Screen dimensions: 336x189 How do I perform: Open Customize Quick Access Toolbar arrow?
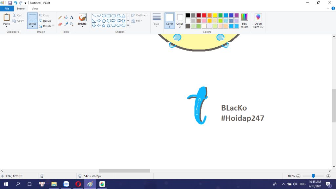point(25,3)
